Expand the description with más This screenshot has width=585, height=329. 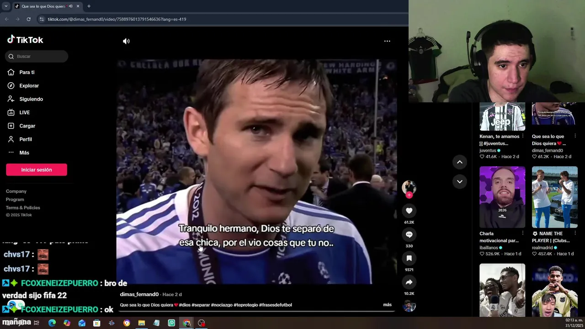coord(387,305)
